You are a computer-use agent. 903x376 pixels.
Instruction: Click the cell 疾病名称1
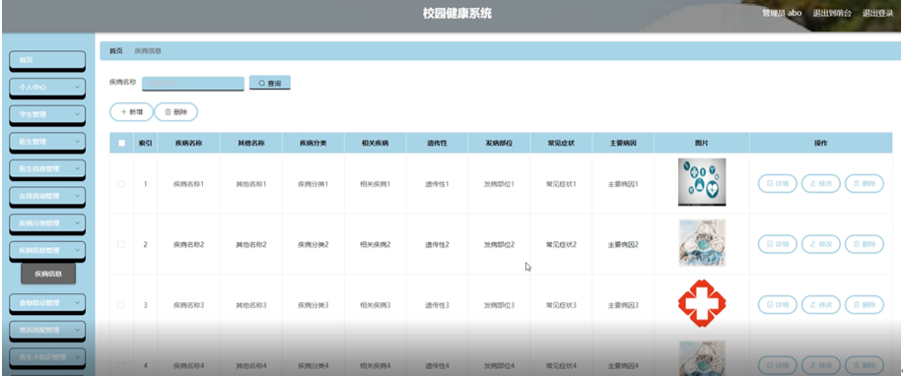tap(189, 184)
